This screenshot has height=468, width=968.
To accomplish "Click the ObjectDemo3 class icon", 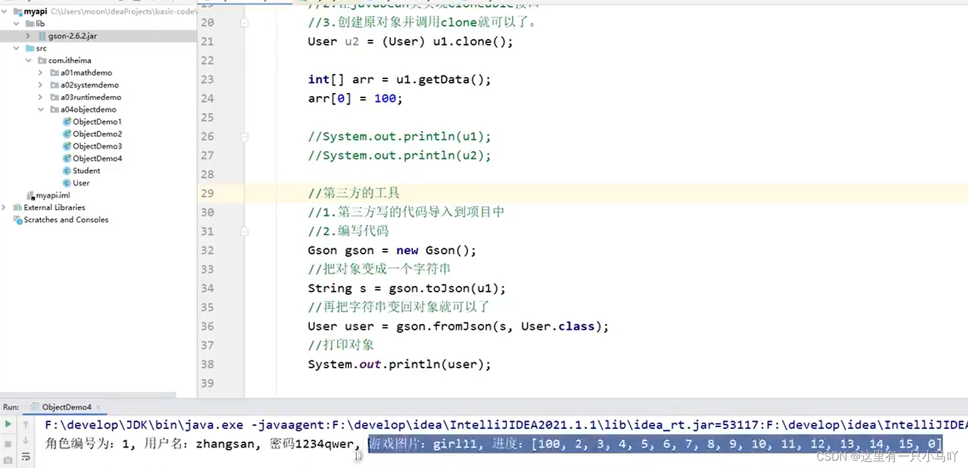I will (x=67, y=146).
